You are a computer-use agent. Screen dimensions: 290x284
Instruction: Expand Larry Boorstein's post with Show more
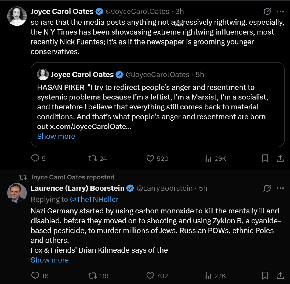coord(50,260)
